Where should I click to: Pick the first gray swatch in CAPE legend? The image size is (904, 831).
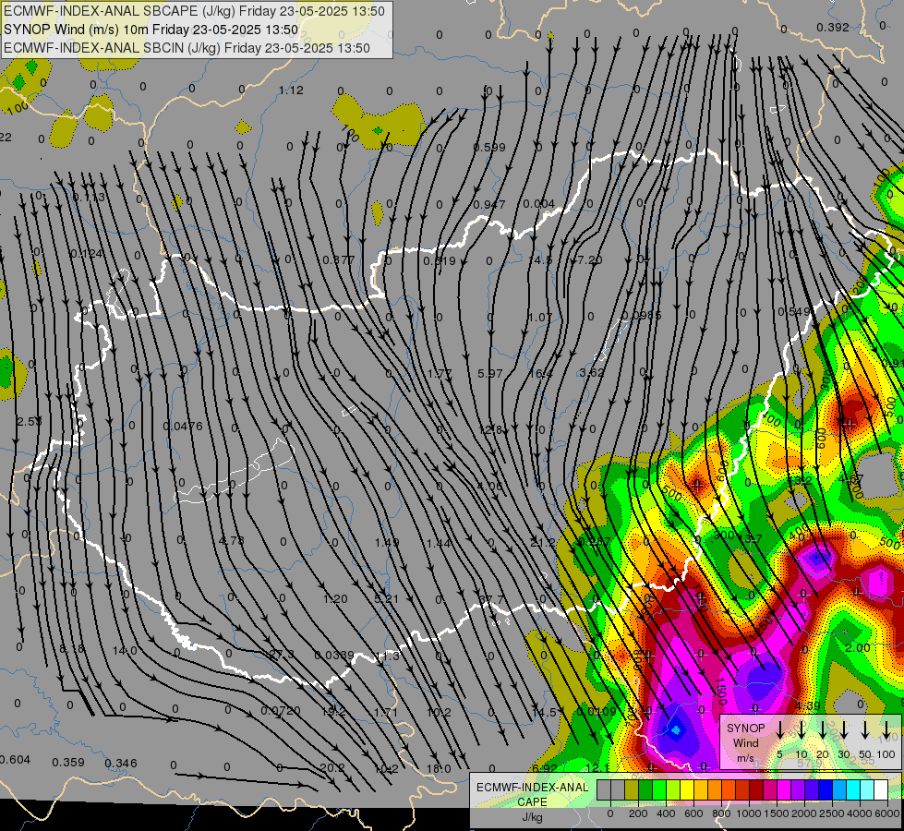pos(604,790)
